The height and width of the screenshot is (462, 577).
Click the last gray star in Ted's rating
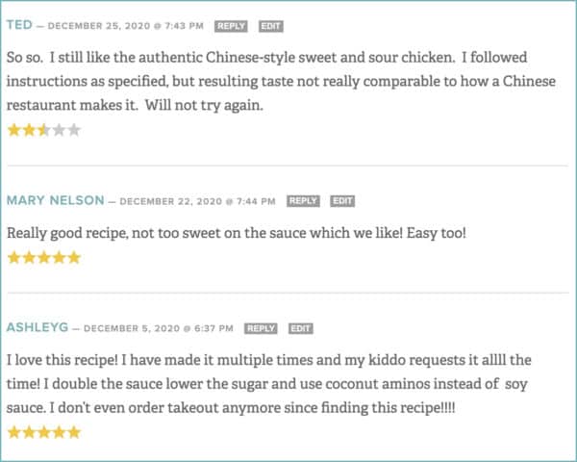[74, 130]
